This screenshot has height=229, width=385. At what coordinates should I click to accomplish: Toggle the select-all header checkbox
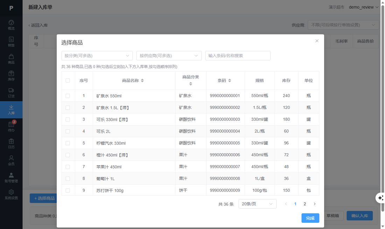point(68,80)
